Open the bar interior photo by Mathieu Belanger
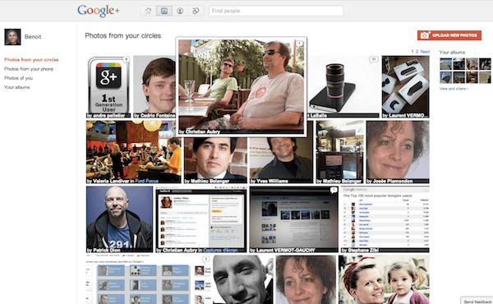The width and height of the screenshot is (493, 304). coord(340,152)
